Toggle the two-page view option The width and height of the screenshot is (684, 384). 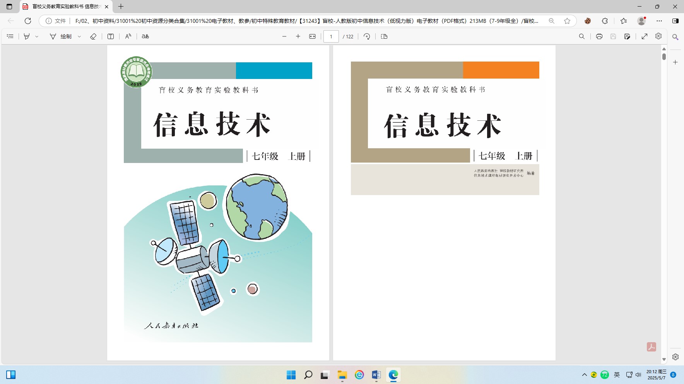coord(384,36)
